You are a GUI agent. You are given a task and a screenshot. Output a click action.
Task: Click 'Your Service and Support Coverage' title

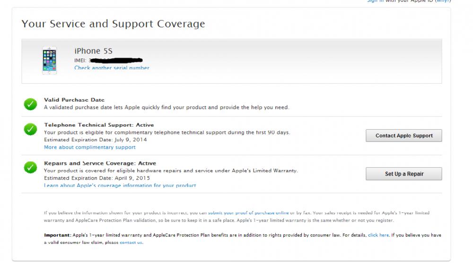pos(113,24)
